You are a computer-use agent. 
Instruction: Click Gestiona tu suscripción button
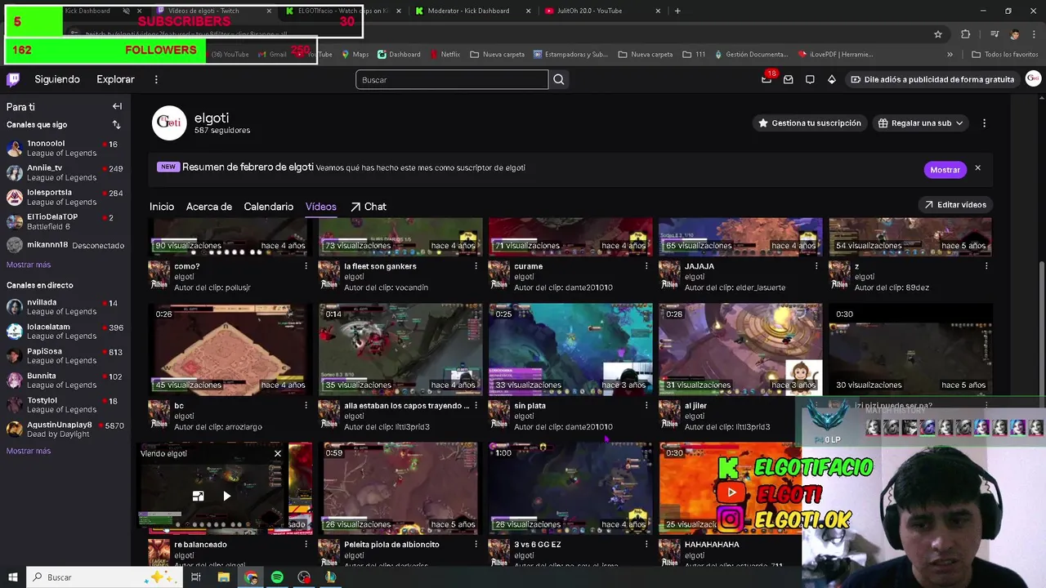tap(810, 123)
